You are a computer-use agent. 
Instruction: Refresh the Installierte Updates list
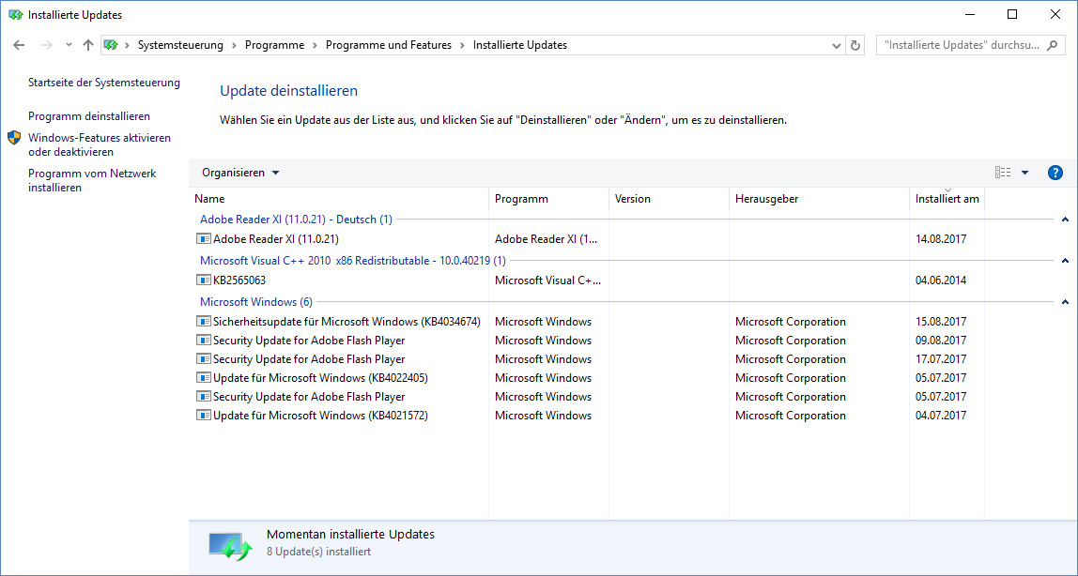855,45
